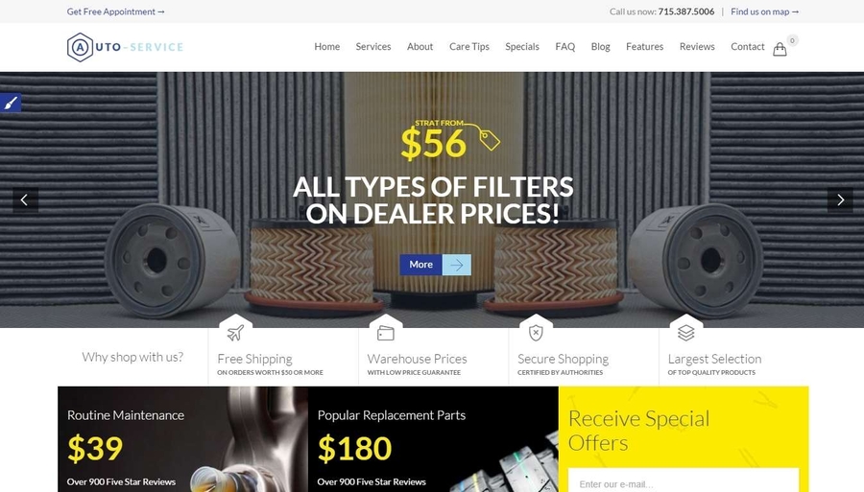Open the Popular Replacement Parts banner
This screenshot has height=492, width=864.
click(x=433, y=439)
